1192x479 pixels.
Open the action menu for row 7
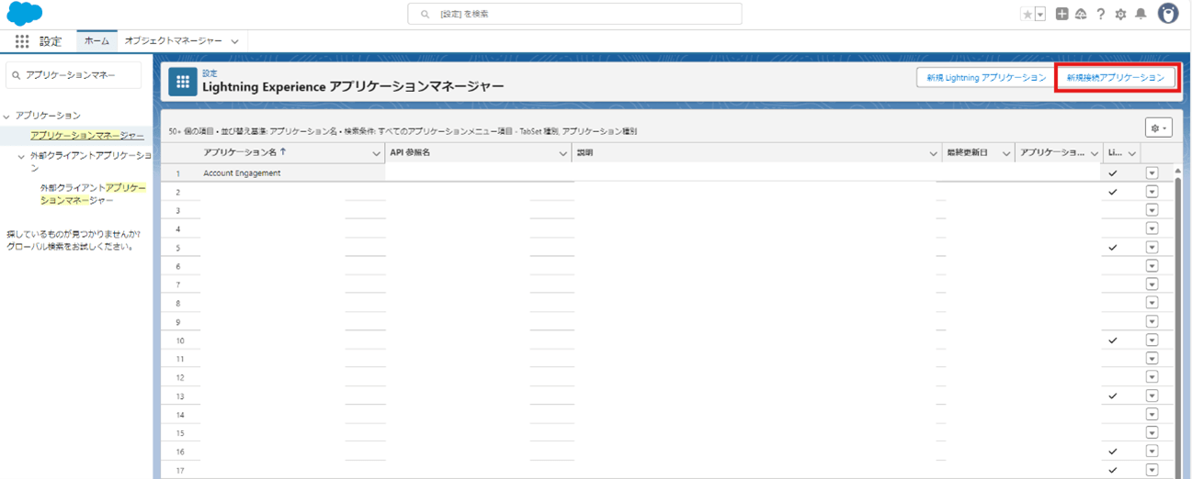point(1152,284)
